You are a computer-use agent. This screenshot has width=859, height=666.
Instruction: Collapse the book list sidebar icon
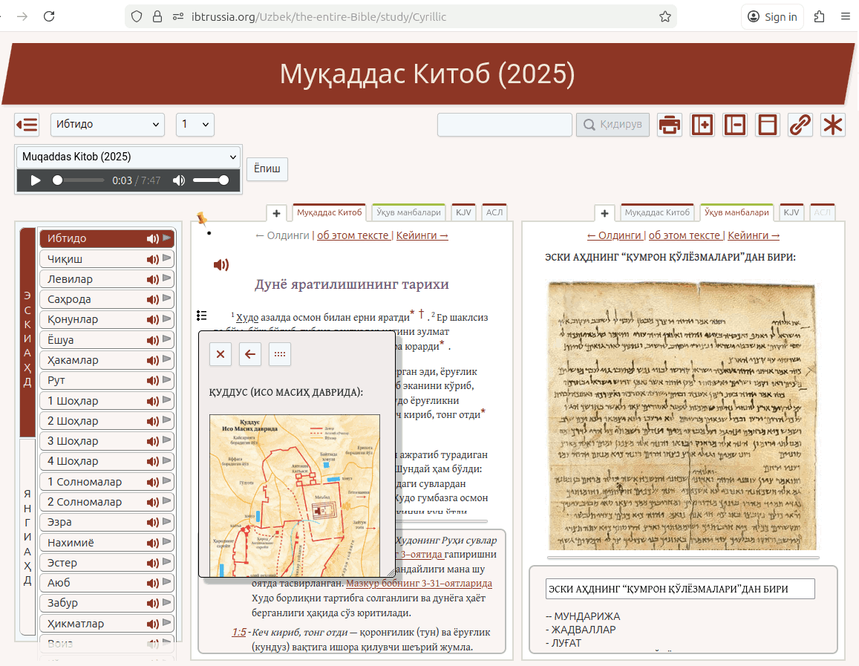(x=27, y=125)
